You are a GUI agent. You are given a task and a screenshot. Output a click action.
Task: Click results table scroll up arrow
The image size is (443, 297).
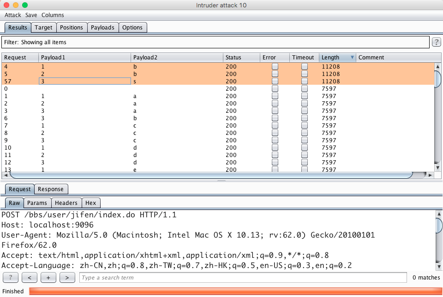tap(437, 66)
